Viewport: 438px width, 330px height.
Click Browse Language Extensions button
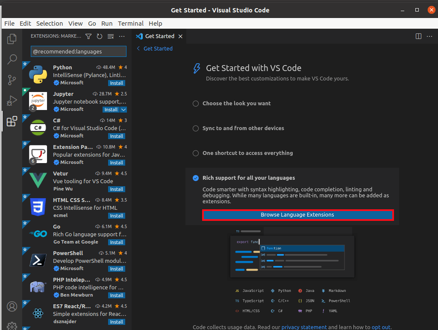coord(297,215)
